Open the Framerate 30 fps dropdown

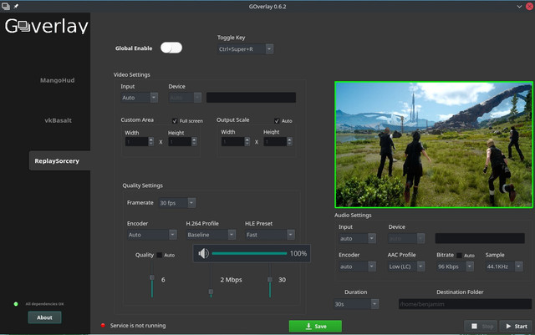pos(179,203)
